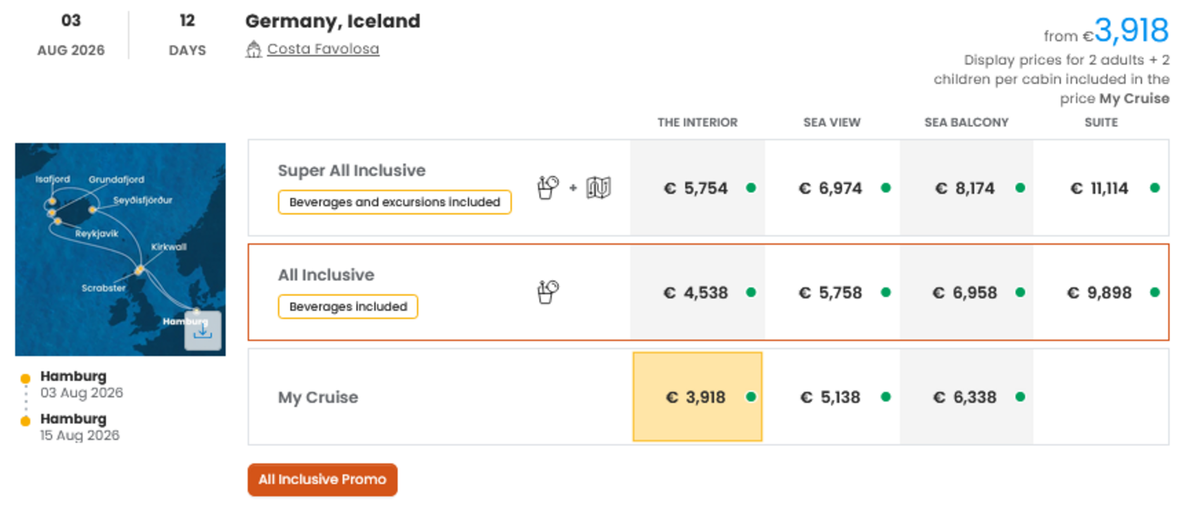Click the orange Hamburg departure marker

coord(25,379)
